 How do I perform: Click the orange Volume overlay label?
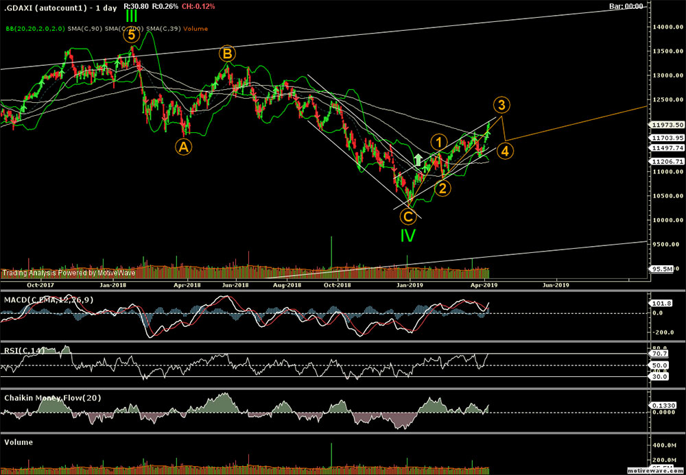coord(196,28)
